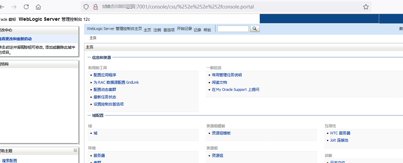Click 查看更改和重新启动 link
403x163 pixels.
click(16, 39)
